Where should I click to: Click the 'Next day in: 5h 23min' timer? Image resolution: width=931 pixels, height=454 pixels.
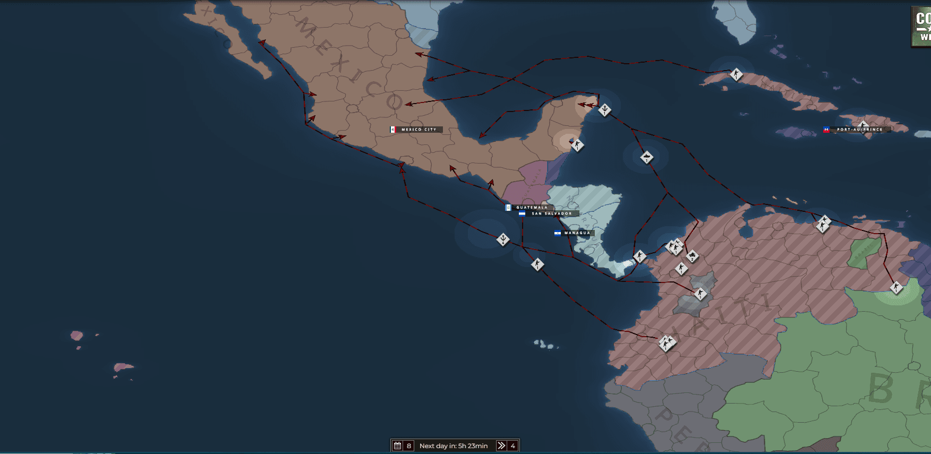(454, 446)
